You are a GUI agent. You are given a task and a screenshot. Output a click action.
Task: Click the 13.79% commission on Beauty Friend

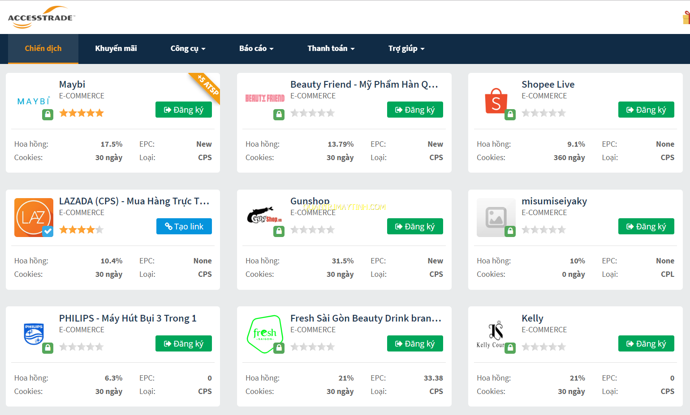tap(341, 144)
